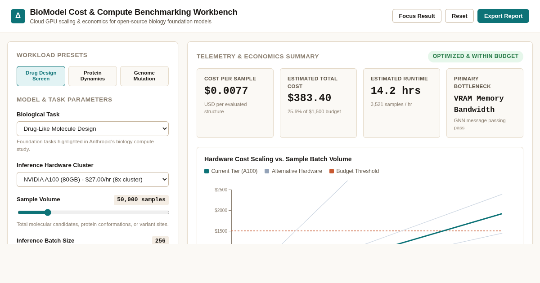Click the BioModel delta logo icon

point(18,16)
